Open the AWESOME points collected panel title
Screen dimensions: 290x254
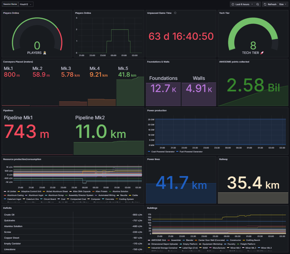[234, 62]
